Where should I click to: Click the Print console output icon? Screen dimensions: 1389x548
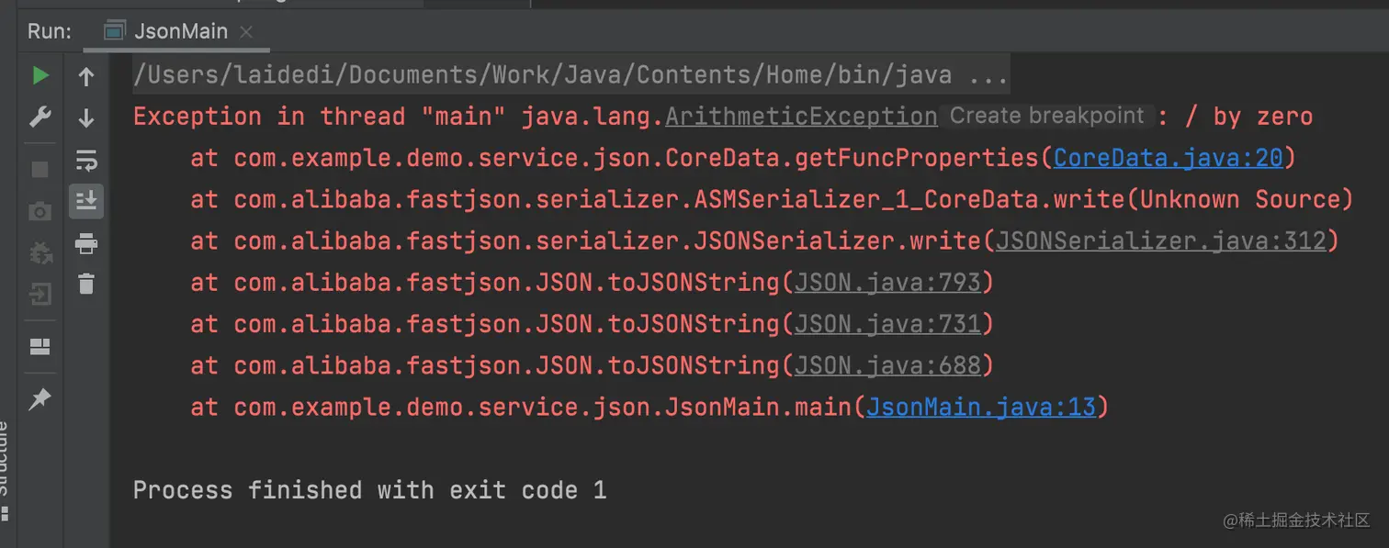pos(86,243)
